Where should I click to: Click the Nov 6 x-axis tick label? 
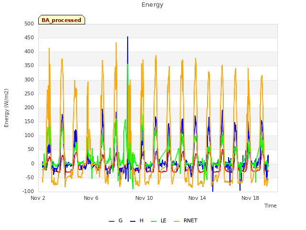click(x=91, y=198)
